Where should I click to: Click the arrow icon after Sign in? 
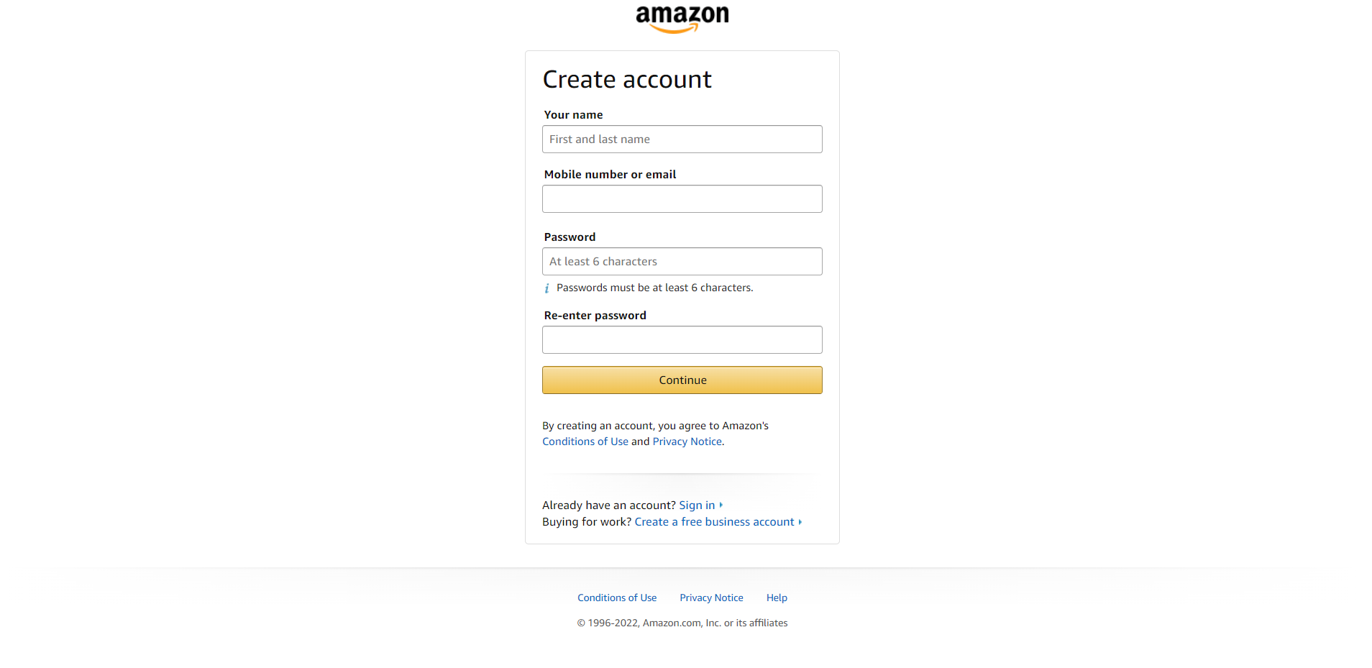[x=721, y=505]
